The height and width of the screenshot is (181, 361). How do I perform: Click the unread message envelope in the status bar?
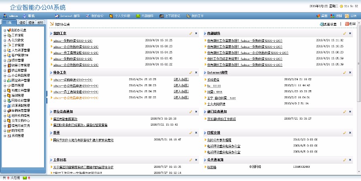(25, 178)
